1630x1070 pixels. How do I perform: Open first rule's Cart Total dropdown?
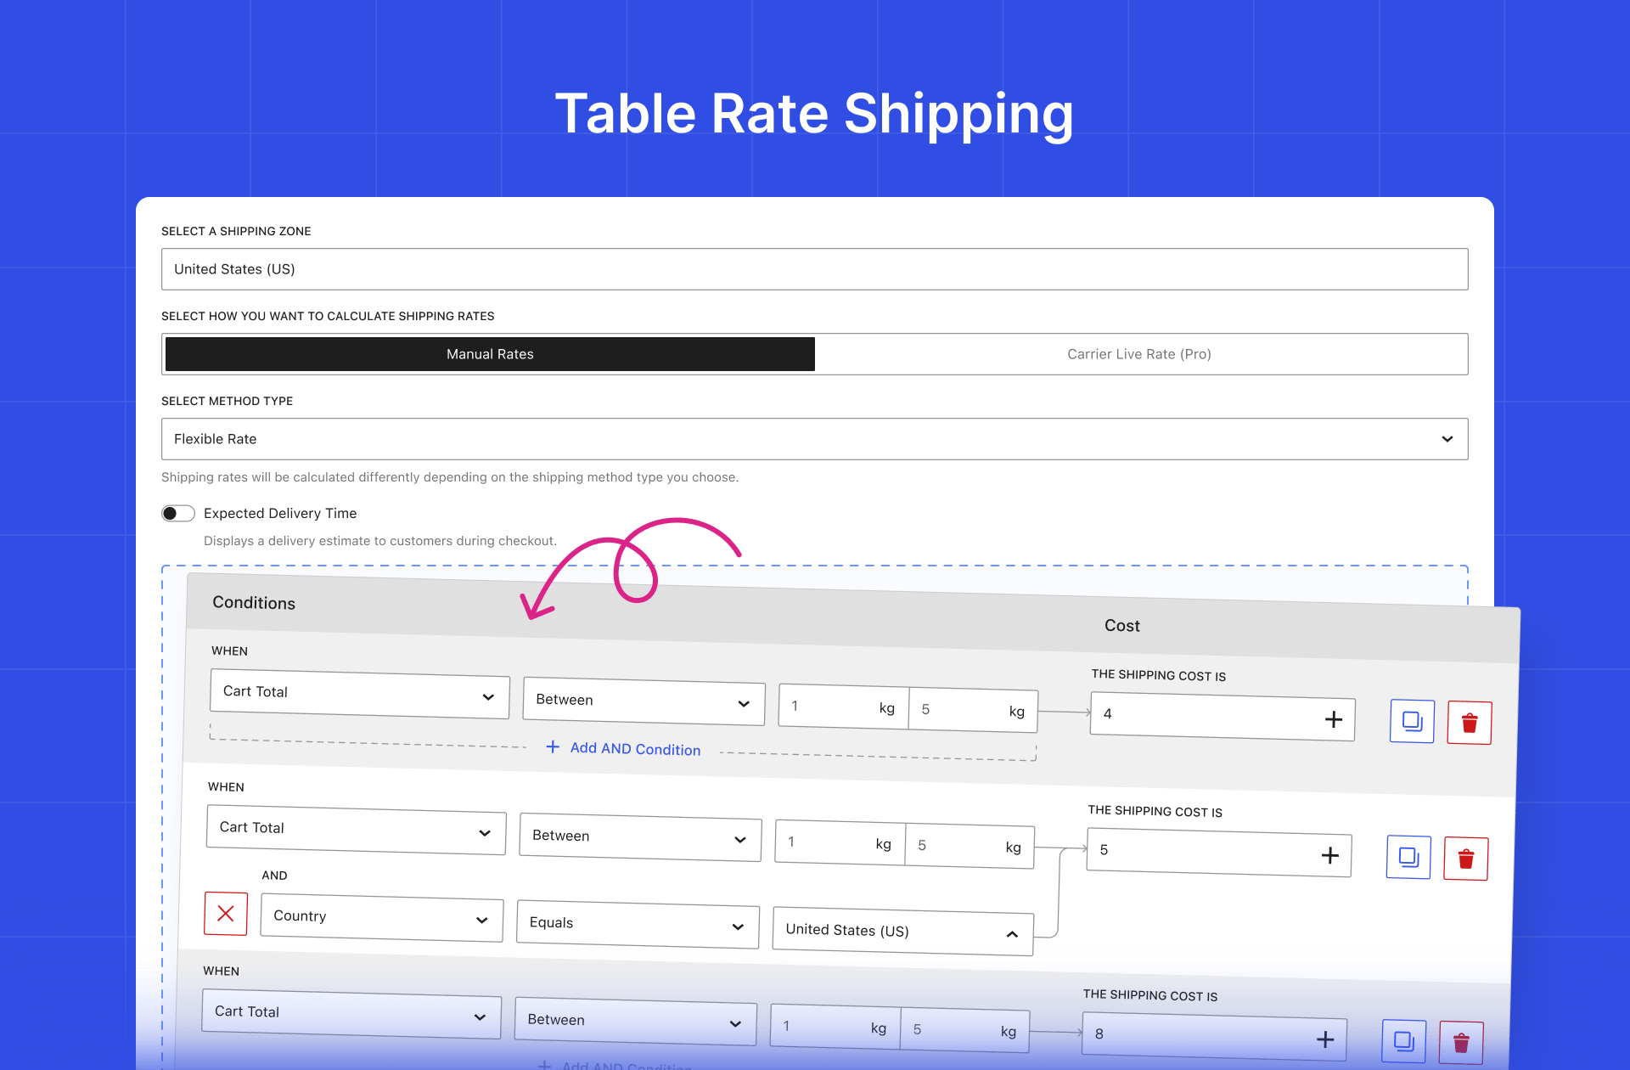[x=360, y=694]
